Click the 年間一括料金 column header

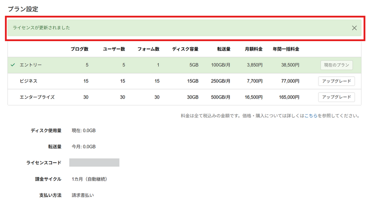click(286, 49)
